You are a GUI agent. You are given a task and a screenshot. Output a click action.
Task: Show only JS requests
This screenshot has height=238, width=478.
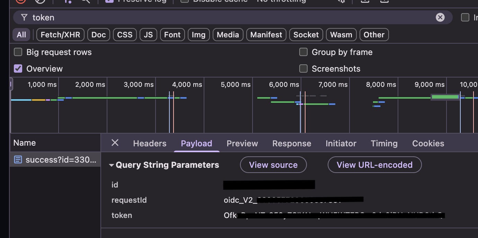tap(148, 35)
